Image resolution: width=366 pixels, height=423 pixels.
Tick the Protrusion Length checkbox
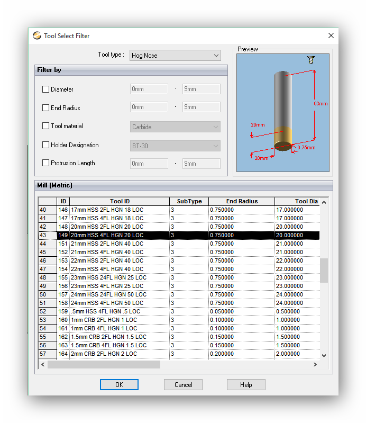point(46,163)
